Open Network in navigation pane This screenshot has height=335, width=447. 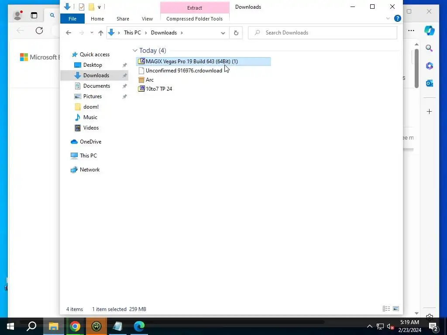(89, 170)
